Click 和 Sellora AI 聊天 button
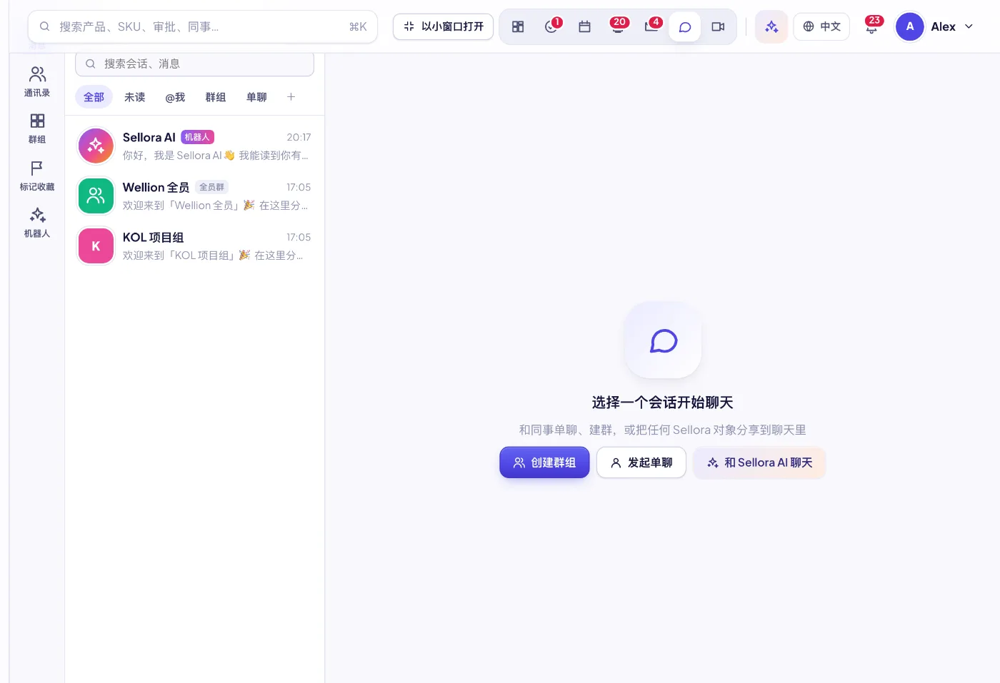The image size is (1000, 683). (759, 462)
